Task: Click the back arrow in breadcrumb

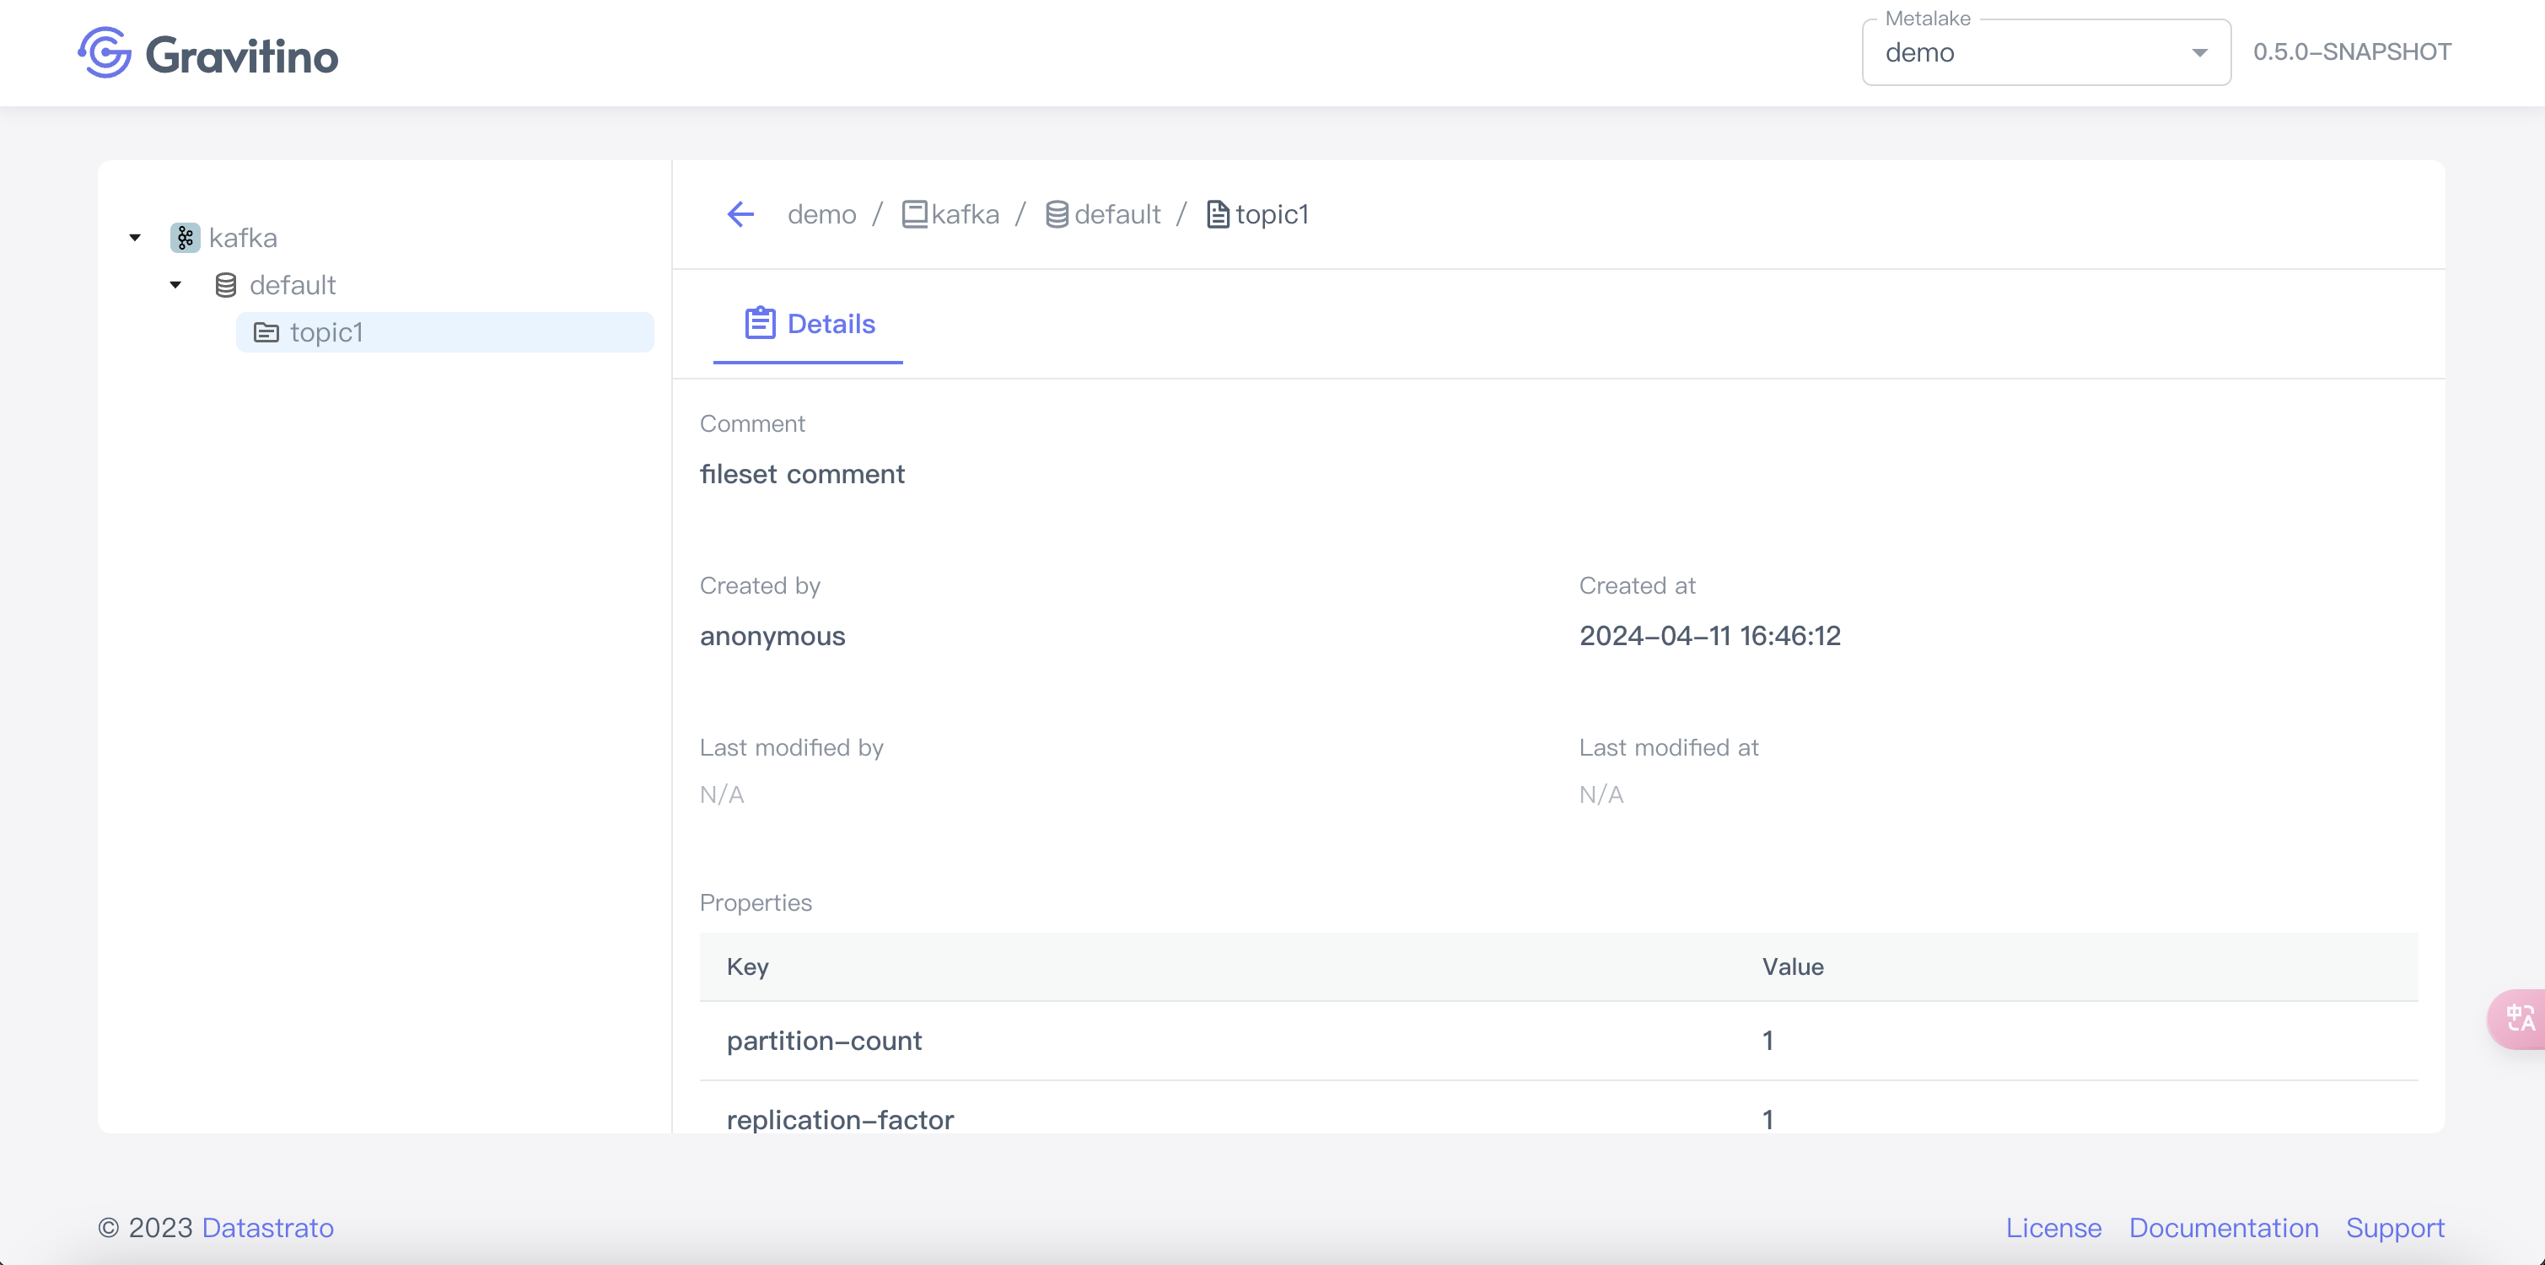Action: click(740, 214)
